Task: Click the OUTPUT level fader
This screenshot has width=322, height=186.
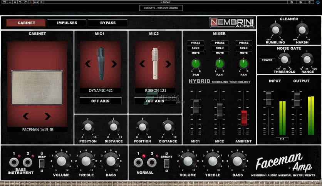Action: (297, 100)
